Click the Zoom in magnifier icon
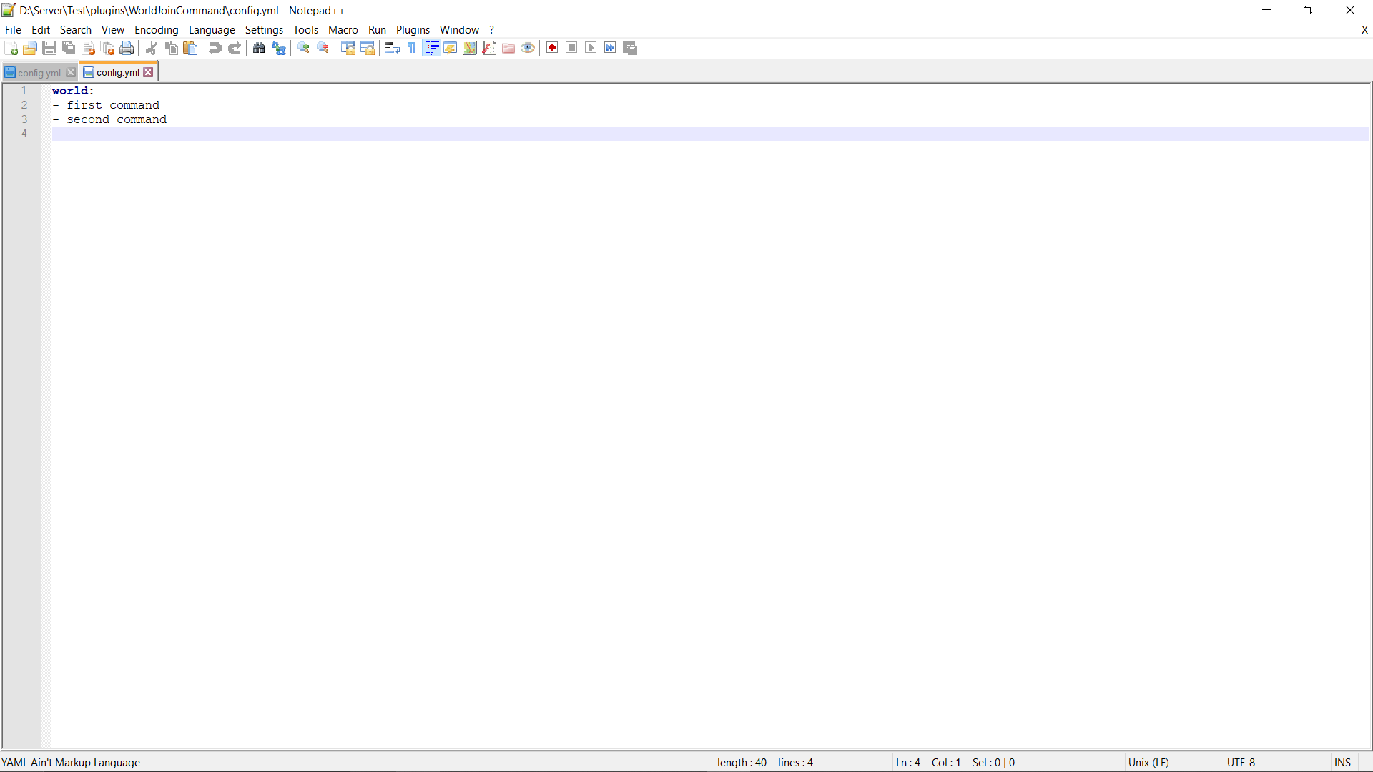Screen dimensions: 1373x772 [303, 48]
